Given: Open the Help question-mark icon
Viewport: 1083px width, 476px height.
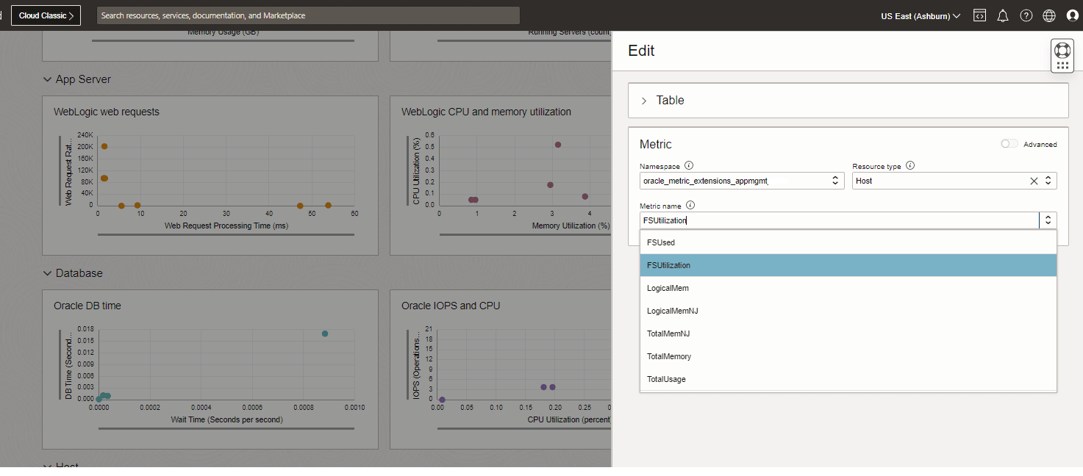Looking at the screenshot, I should (1026, 15).
